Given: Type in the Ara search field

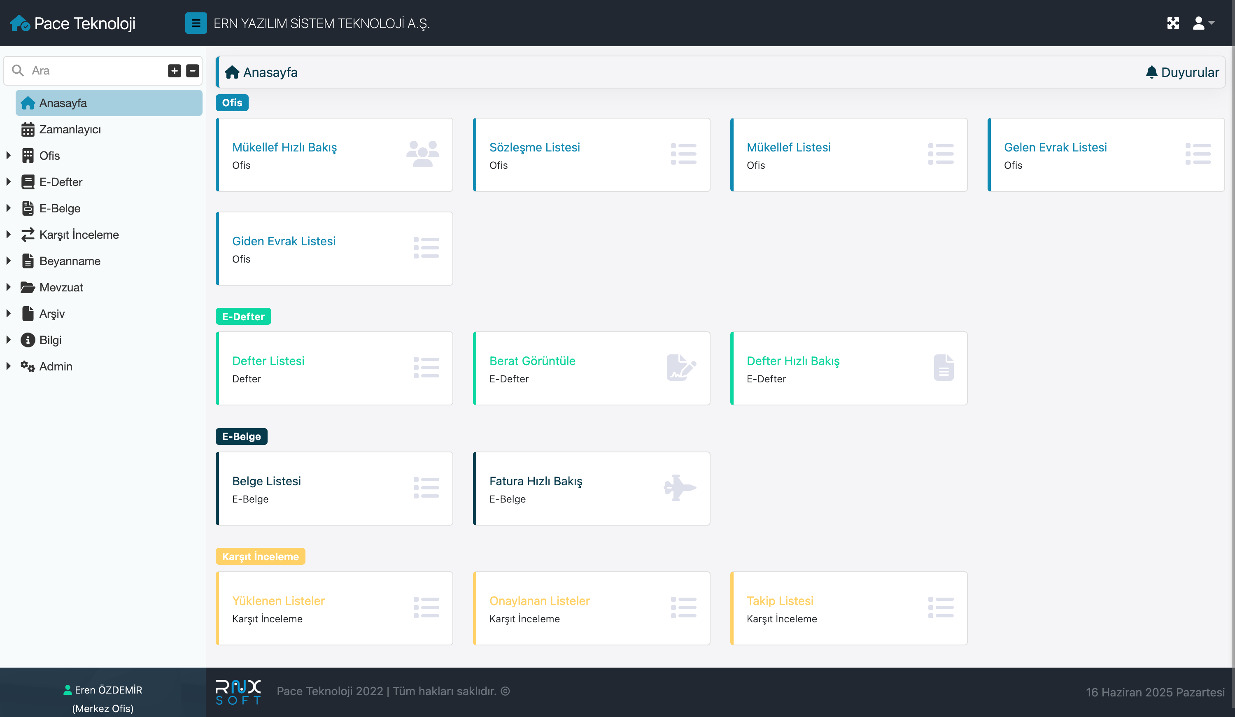Looking at the screenshot, I should tap(93, 70).
